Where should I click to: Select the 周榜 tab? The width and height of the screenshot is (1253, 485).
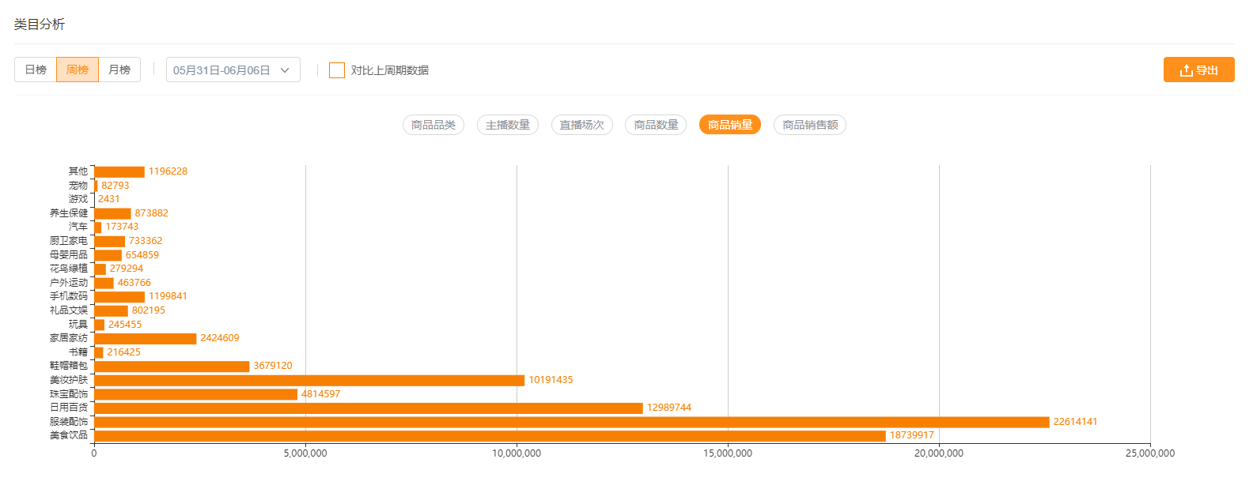pos(78,70)
